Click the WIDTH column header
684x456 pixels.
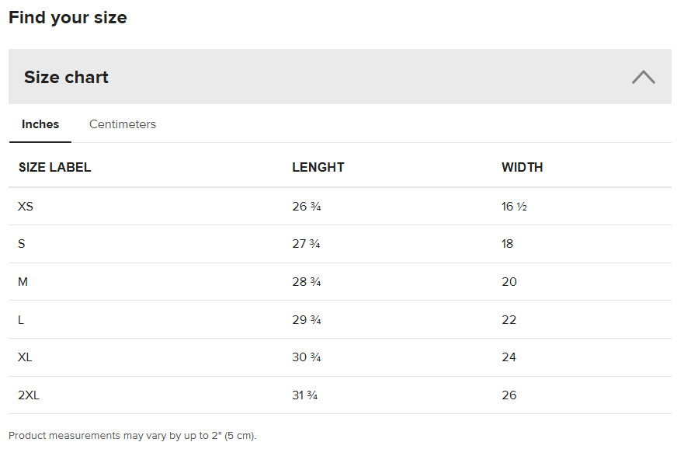522,167
